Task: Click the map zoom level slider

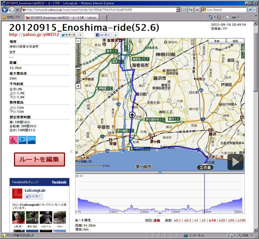Action: click(78, 68)
